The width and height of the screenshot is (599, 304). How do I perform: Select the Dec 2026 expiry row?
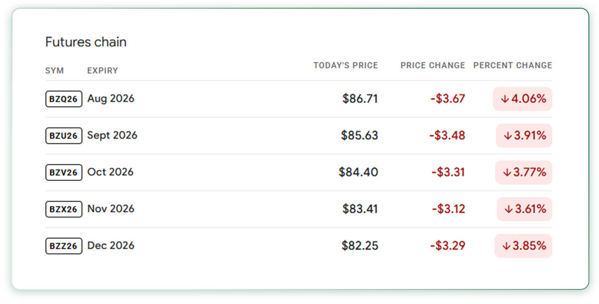[x=299, y=246]
